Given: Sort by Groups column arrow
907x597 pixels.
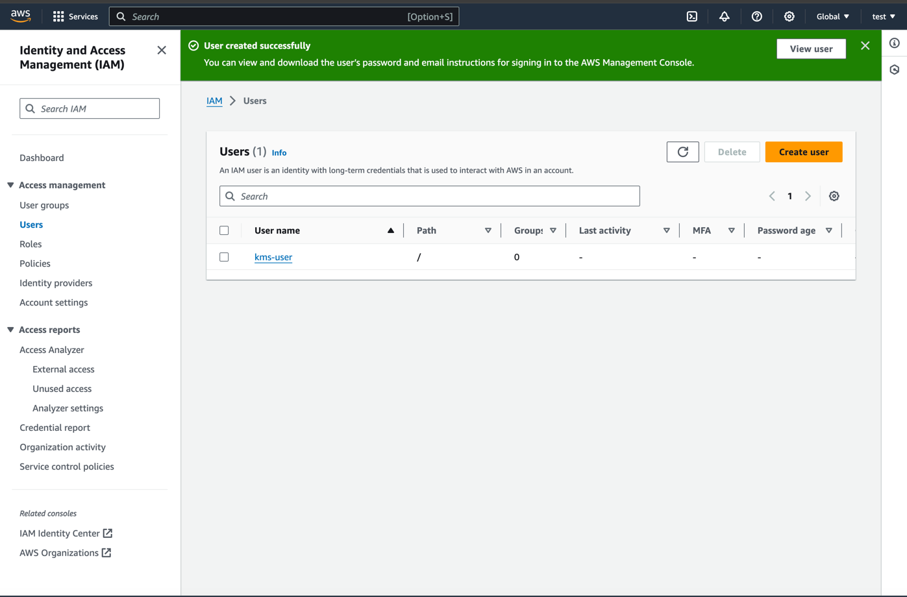Looking at the screenshot, I should point(553,230).
